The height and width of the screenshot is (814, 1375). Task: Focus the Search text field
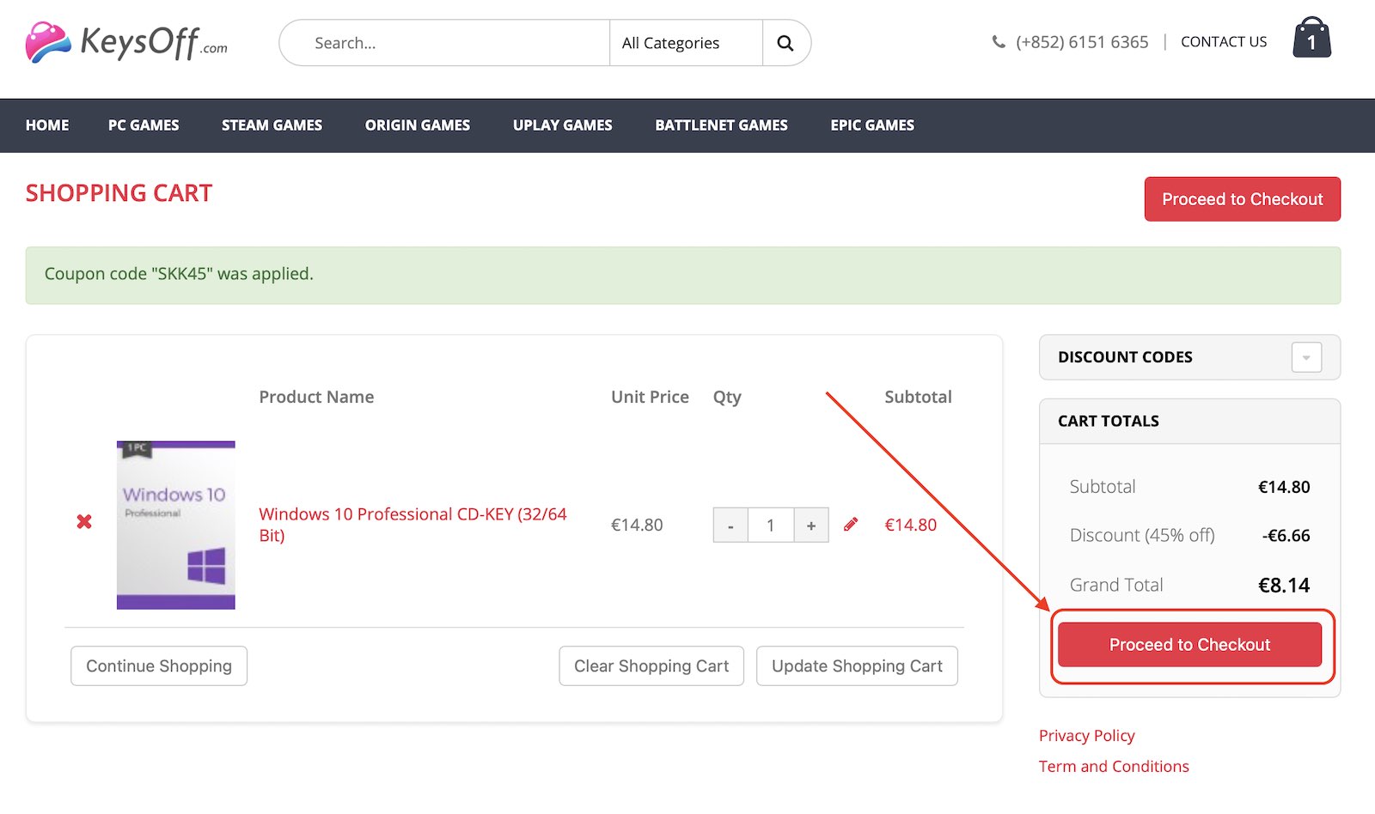(x=445, y=43)
